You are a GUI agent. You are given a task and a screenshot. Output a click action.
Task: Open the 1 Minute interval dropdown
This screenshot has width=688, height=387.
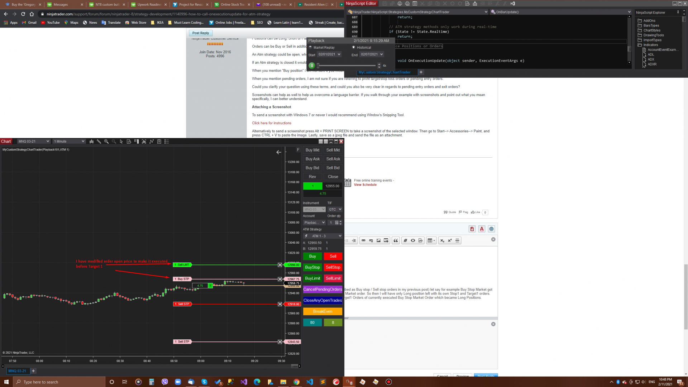pyautogui.click(x=69, y=142)
